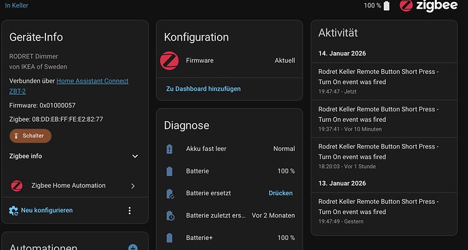Click the Batterie icon in Diagnose

(170, 171)
